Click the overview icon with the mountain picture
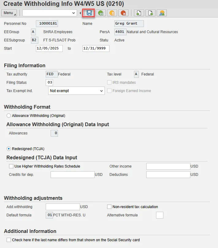 162,13
